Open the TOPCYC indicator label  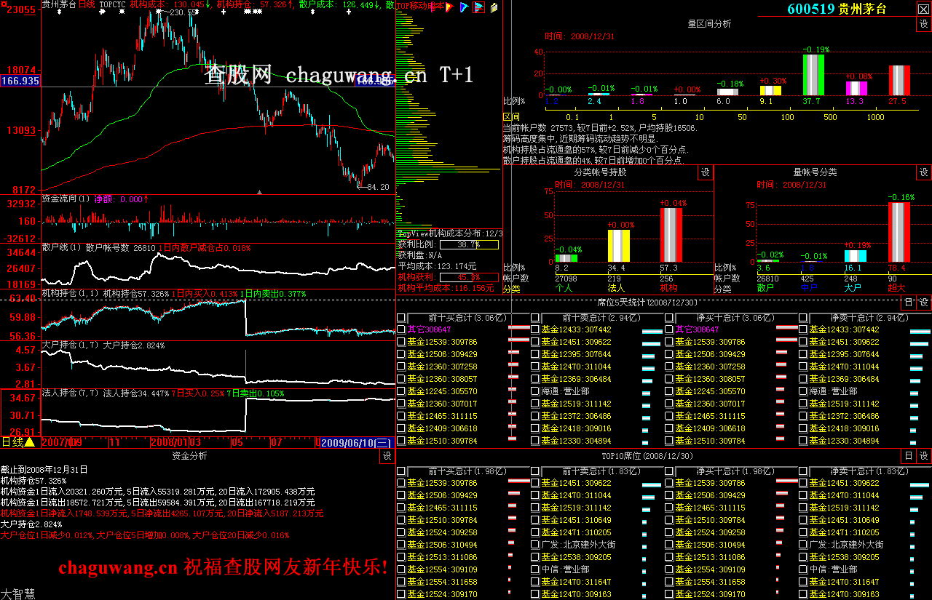coord(111,4)
